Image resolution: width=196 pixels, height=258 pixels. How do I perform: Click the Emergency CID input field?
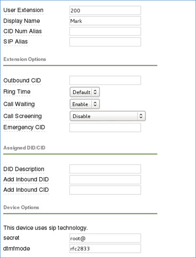click(x=105, y=128)
